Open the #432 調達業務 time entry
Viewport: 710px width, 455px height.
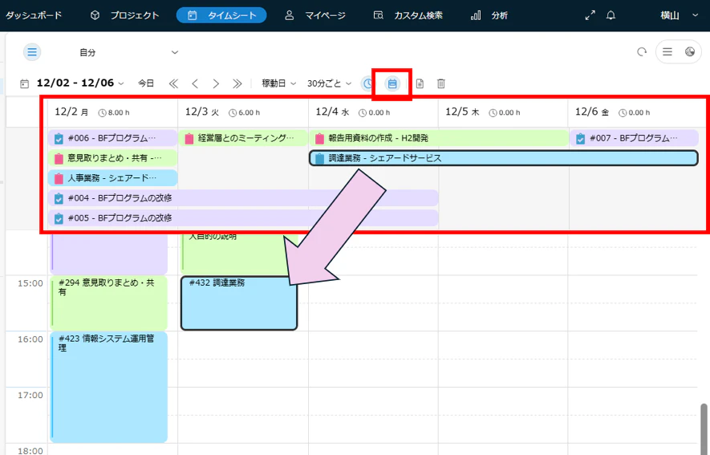[239, 303]
